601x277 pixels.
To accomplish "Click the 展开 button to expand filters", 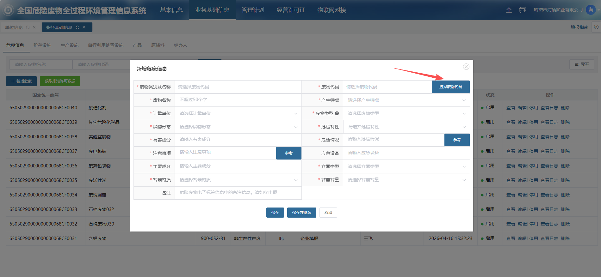I will tap(582, 64).
